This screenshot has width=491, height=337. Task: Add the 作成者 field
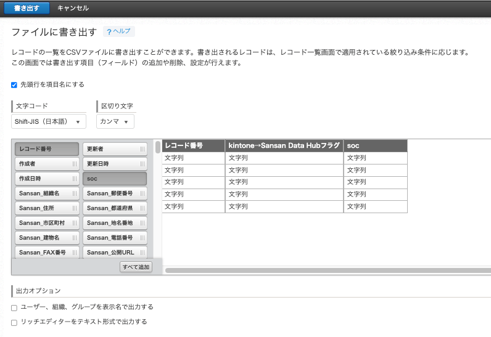tap(47, 163)
